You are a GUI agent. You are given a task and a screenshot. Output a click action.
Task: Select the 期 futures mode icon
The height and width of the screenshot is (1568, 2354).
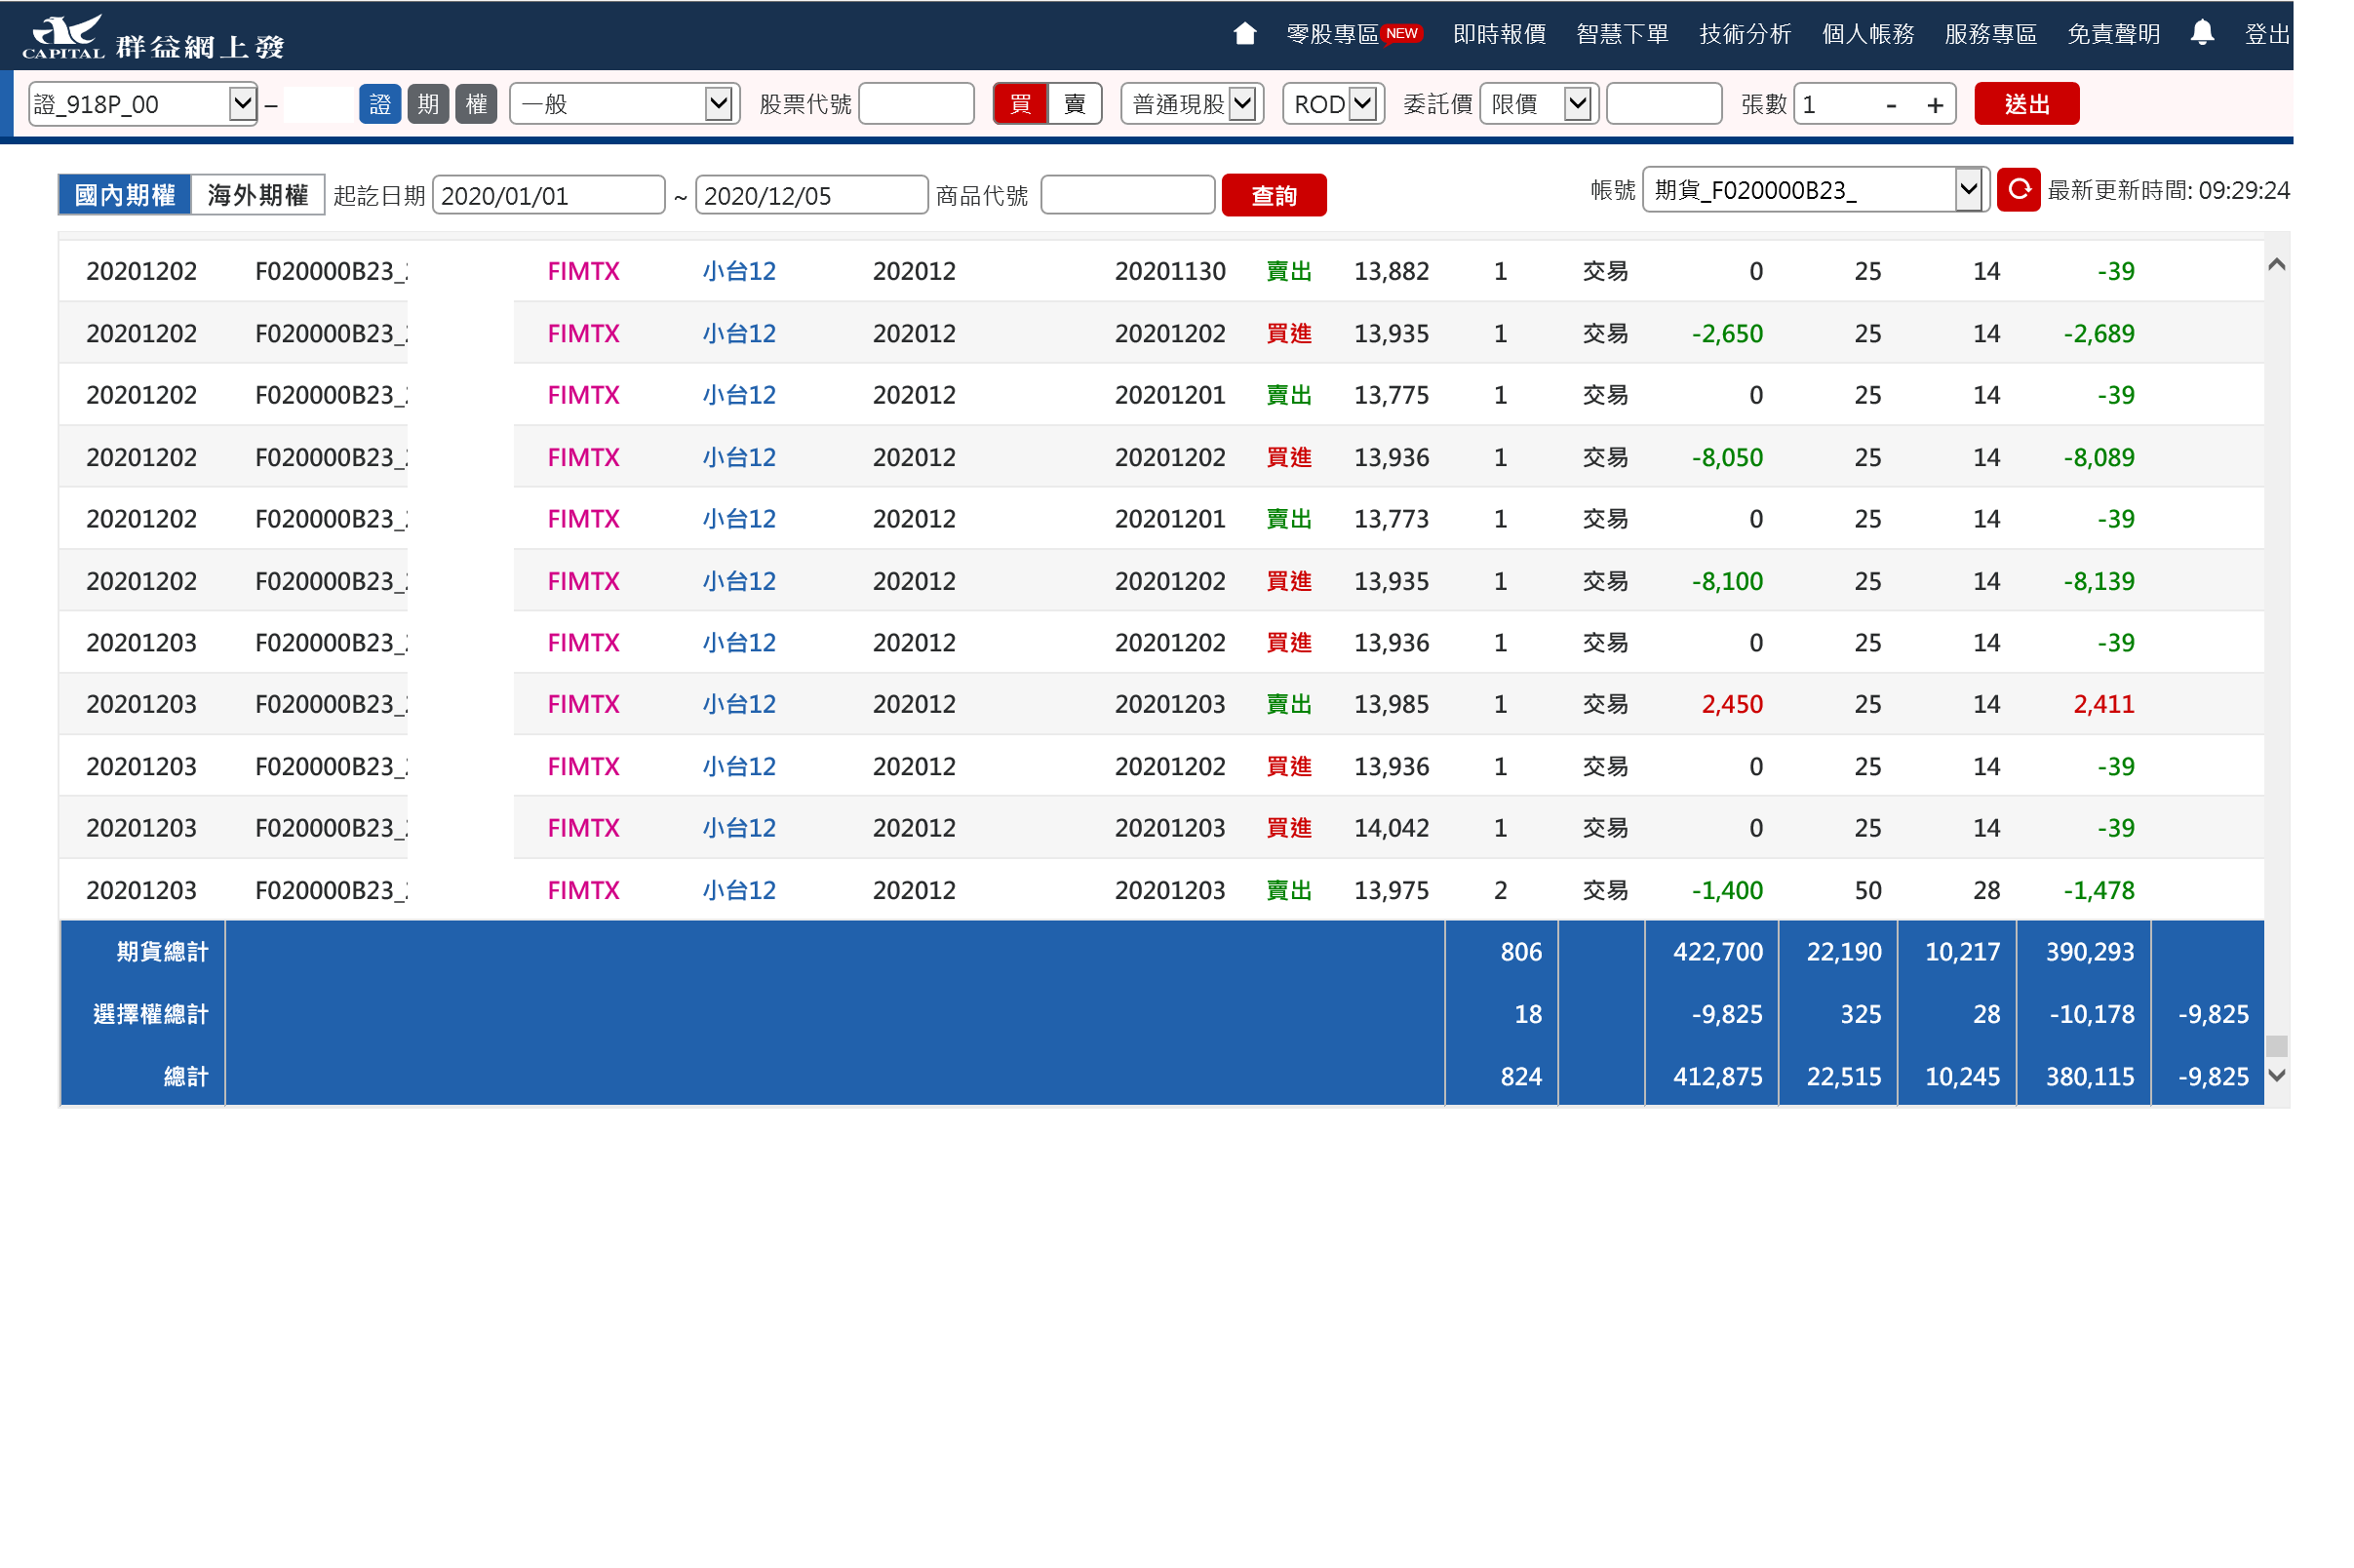[x=428, y=104]
